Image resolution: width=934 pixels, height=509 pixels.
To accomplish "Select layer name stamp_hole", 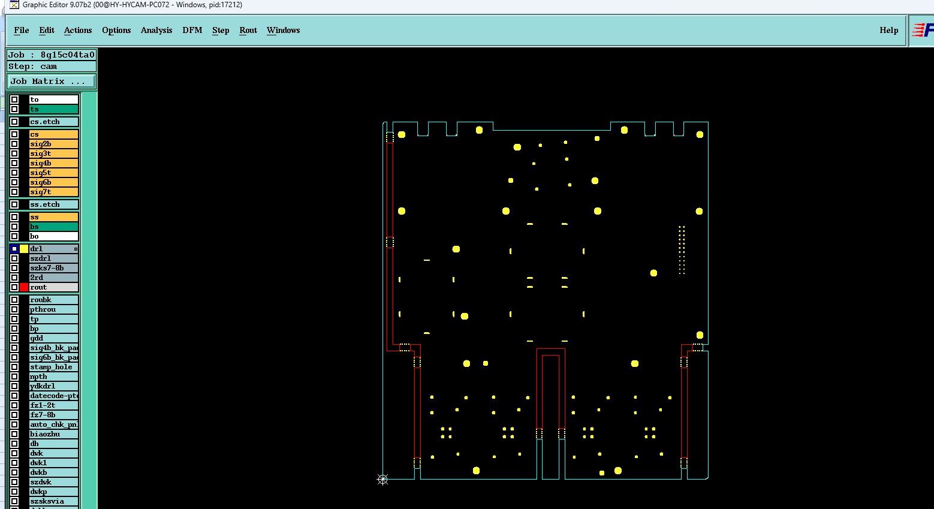I will click(x=54, y=367).
